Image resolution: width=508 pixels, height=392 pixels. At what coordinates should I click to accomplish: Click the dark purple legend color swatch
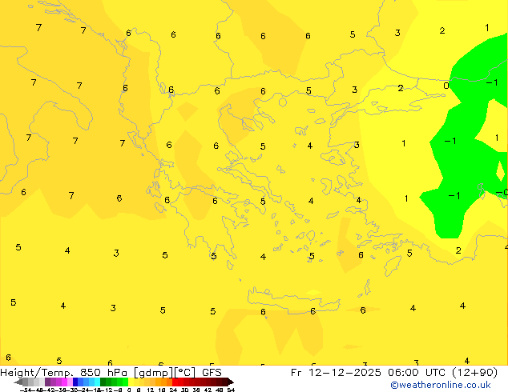pos(47,382)
